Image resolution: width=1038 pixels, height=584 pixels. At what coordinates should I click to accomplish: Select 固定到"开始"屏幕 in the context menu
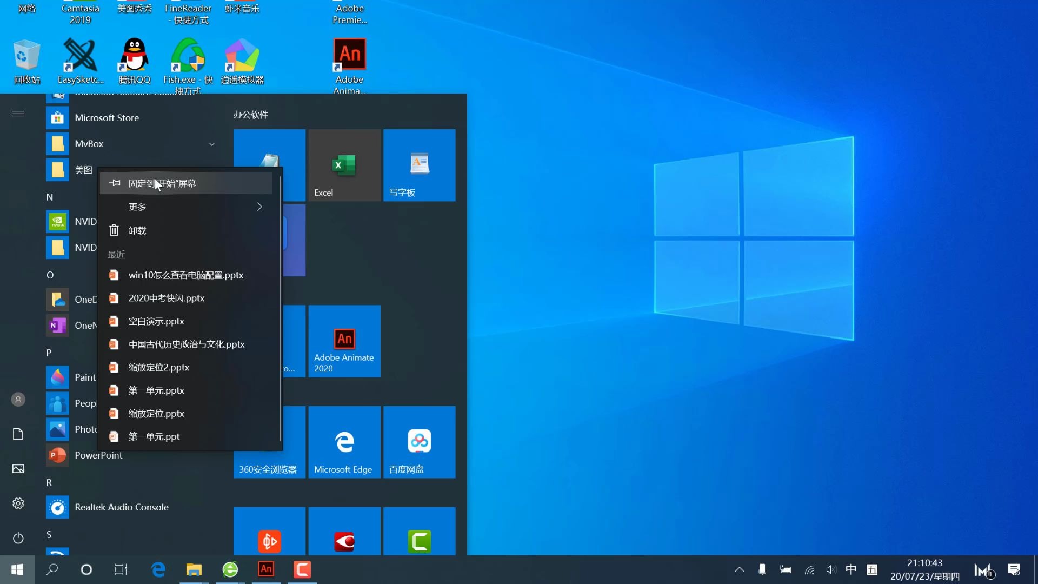(162, 183)
